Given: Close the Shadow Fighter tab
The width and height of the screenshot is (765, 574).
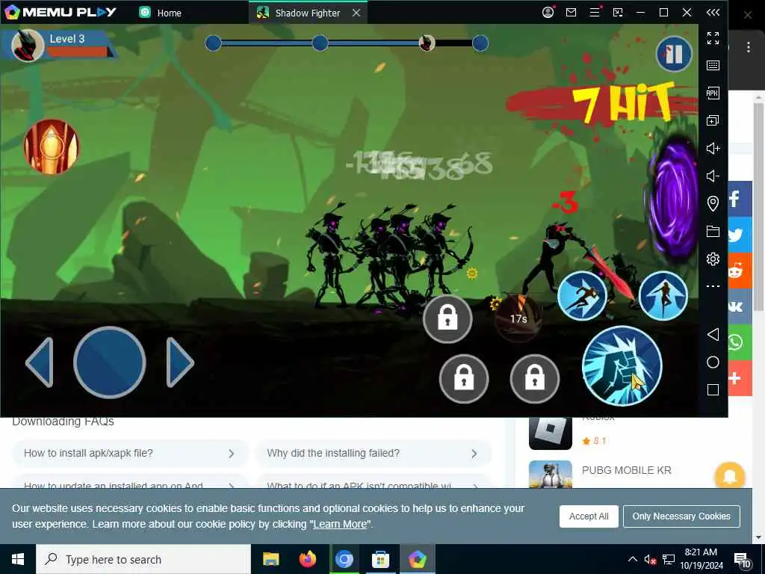Looking at the screenshot, I should (x=356, y=13).
